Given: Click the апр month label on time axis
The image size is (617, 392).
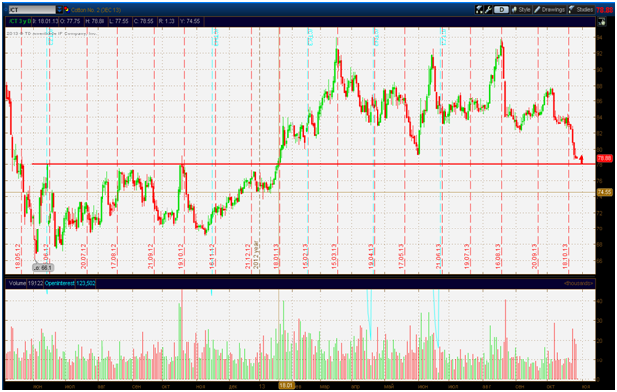Looking at the screenshot, I should point(356,387).
